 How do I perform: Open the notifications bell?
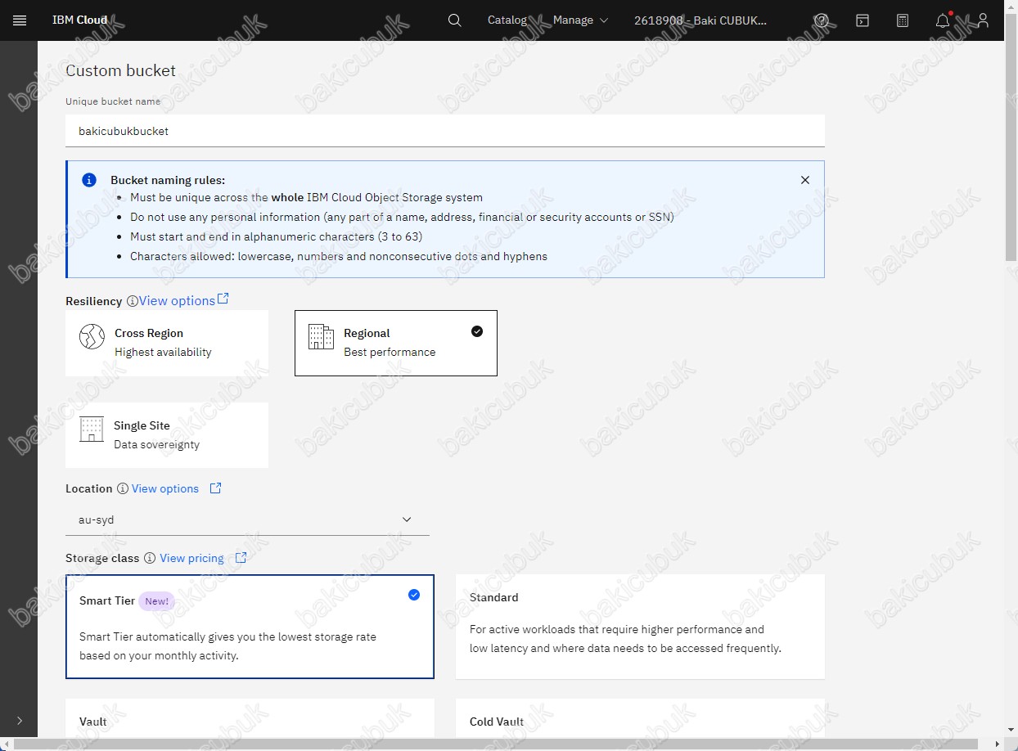coord(943,20)
